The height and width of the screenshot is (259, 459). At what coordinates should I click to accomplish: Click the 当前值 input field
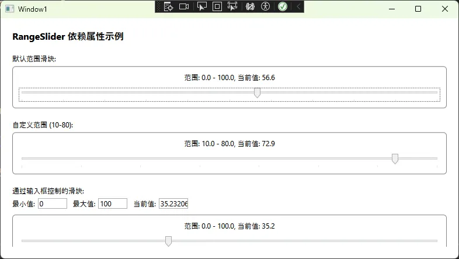tap(173, 203)
